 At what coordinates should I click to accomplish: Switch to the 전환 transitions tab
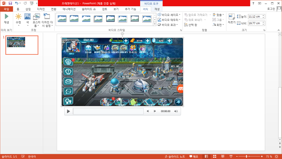pos(53,9)
